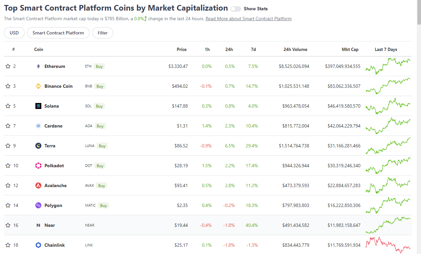The width and height of the screenshot is (421, 254).
Task: Click Ethereum's price $3,330.47
Action: [x=178, y=66]
